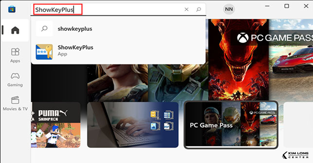Open the NN account profile
The image size is (313, 163).
(x=229, y=9)
